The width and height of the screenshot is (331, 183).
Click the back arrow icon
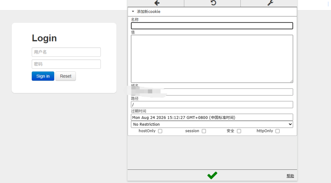(157, 3)
